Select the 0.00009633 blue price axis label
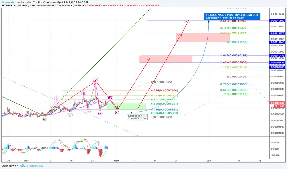The width and height of the screenshot is (287, 169). pos(277,62)
